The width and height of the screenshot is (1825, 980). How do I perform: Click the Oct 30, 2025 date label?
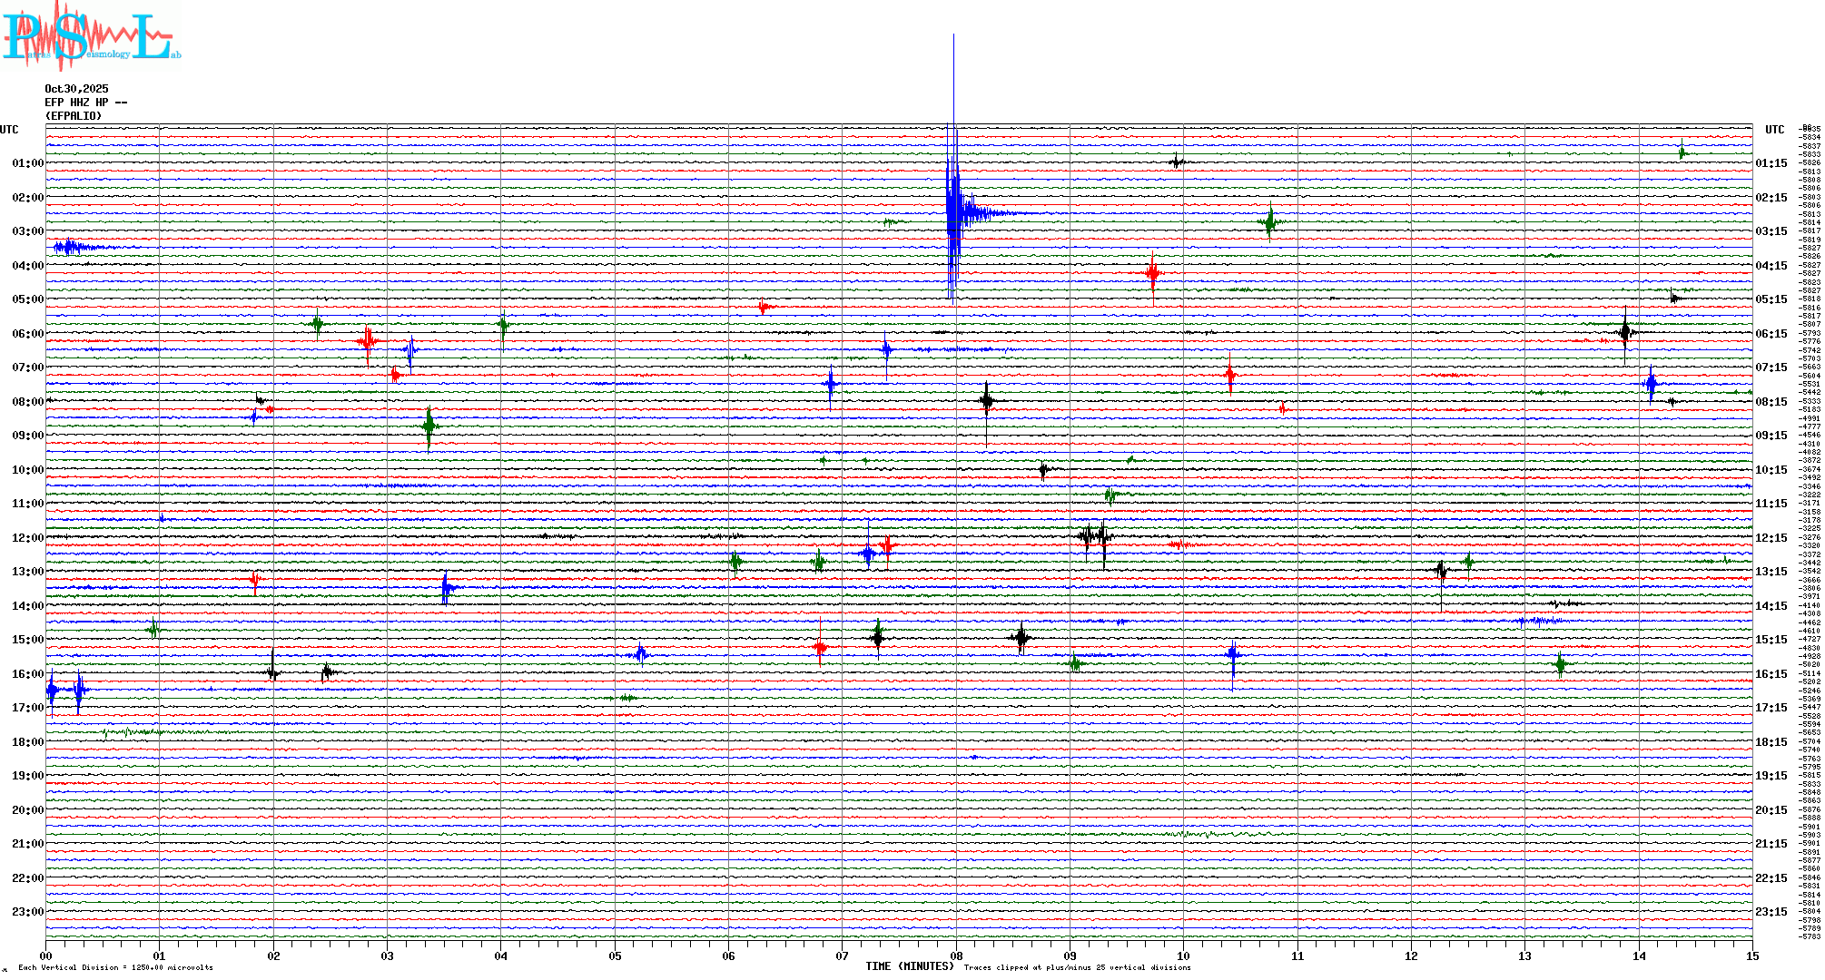(76, 89)
